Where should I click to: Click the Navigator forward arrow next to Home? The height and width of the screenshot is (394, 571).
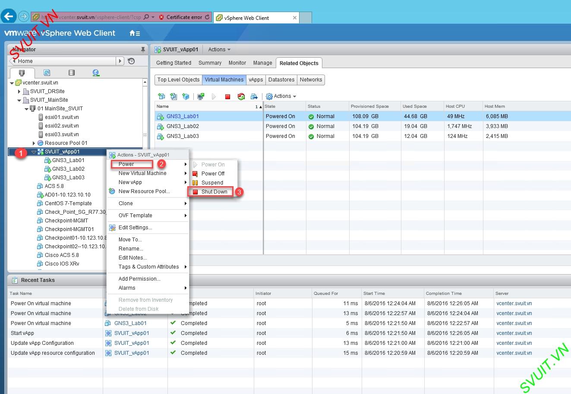(x=120, y=61)
